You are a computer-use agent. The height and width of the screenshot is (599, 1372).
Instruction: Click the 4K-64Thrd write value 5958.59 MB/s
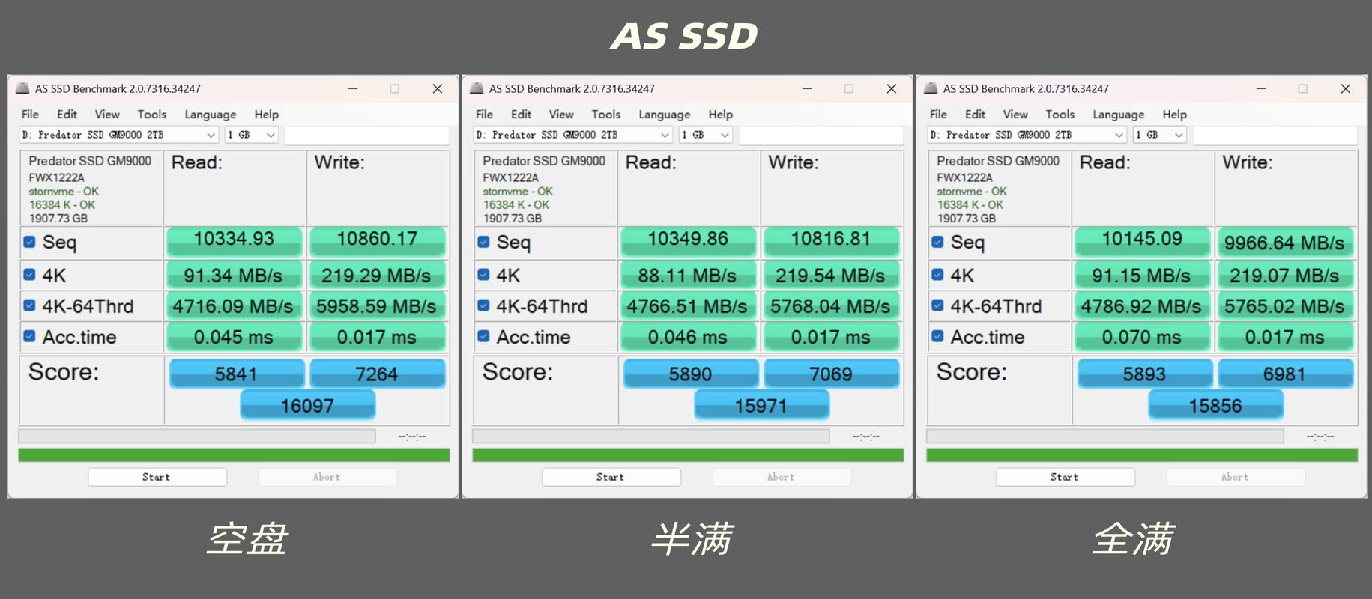[x=377, y=305]
